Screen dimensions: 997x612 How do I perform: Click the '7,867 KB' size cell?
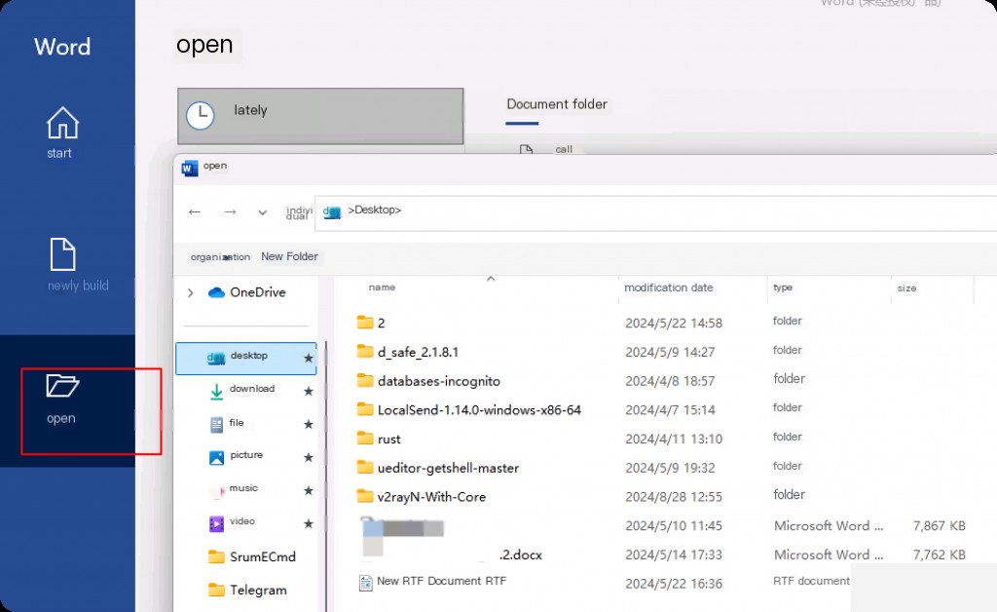click(940, 526)
